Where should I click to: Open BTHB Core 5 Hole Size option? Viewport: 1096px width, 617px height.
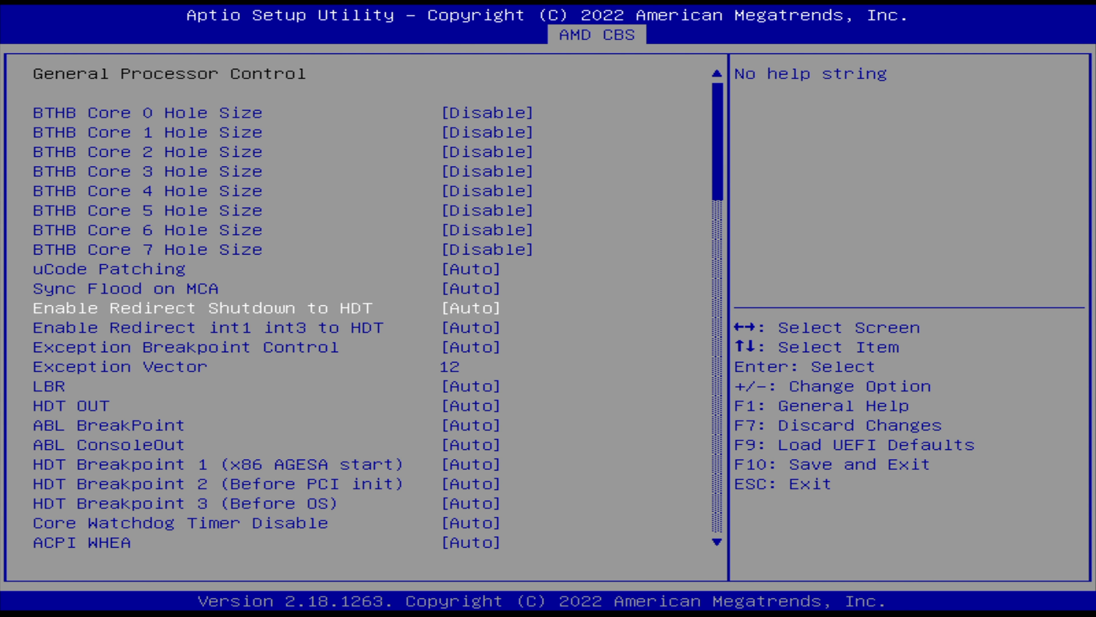coord(487,211)
